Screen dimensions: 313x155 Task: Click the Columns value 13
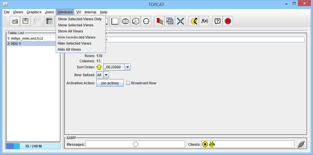(x=98, y=61)
